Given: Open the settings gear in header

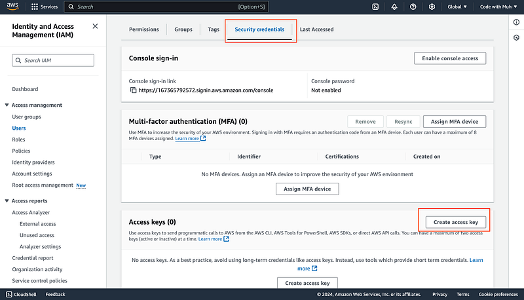Looking at the screenshot, I should pyautogui.click(x=432, y=7).
